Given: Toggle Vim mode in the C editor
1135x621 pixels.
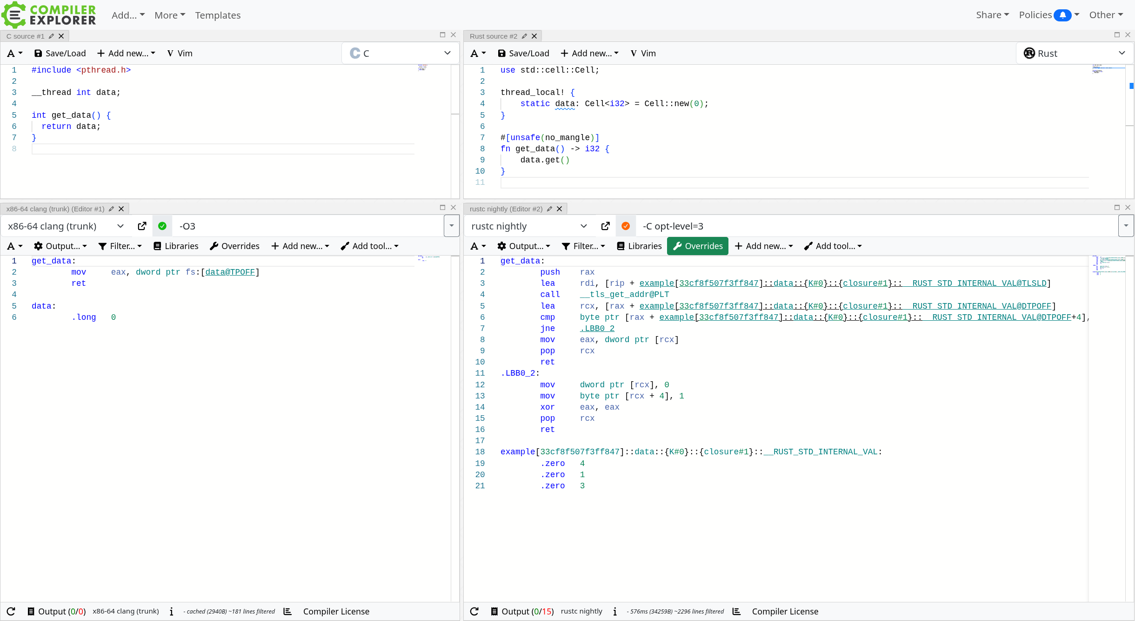Looking at the screenshot, I should tap(180, 54).
